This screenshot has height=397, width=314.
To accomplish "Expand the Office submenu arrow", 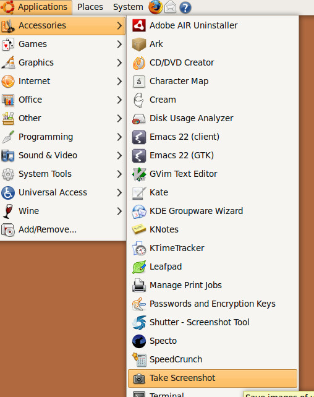I will (x=119, y=100).
